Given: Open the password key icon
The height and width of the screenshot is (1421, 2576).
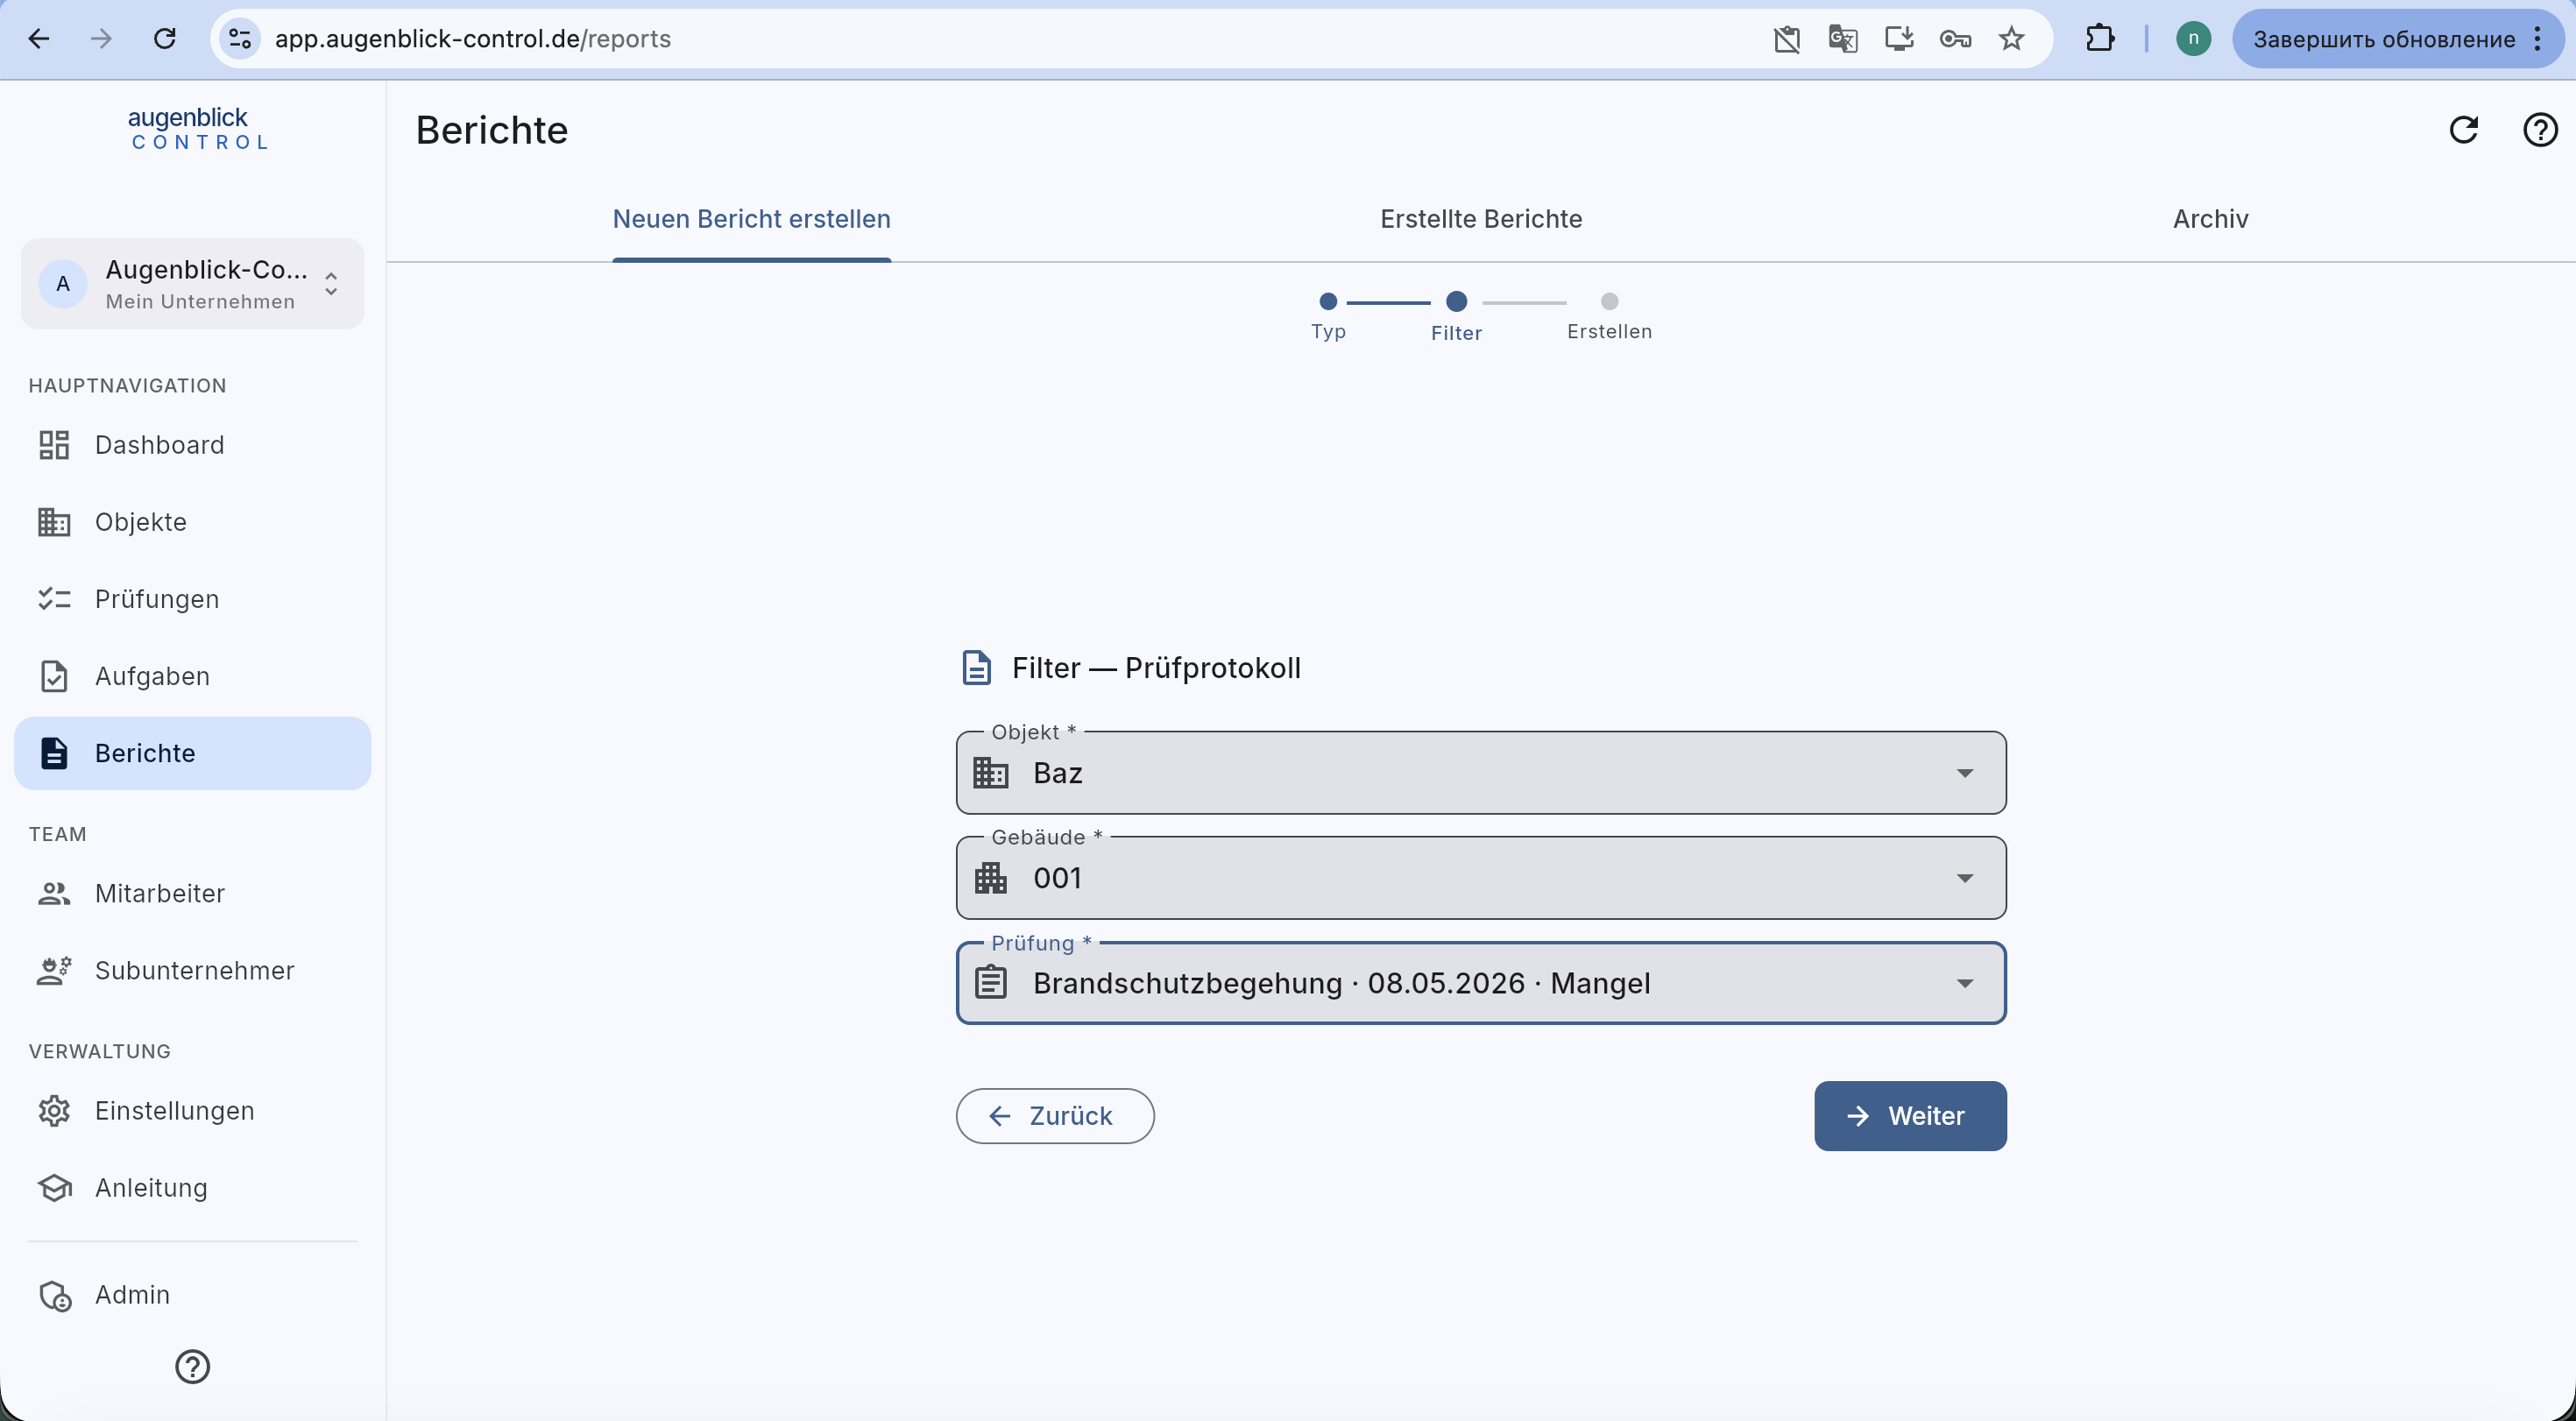Looking at the screenshot, I should click(x=1955, y=39).
